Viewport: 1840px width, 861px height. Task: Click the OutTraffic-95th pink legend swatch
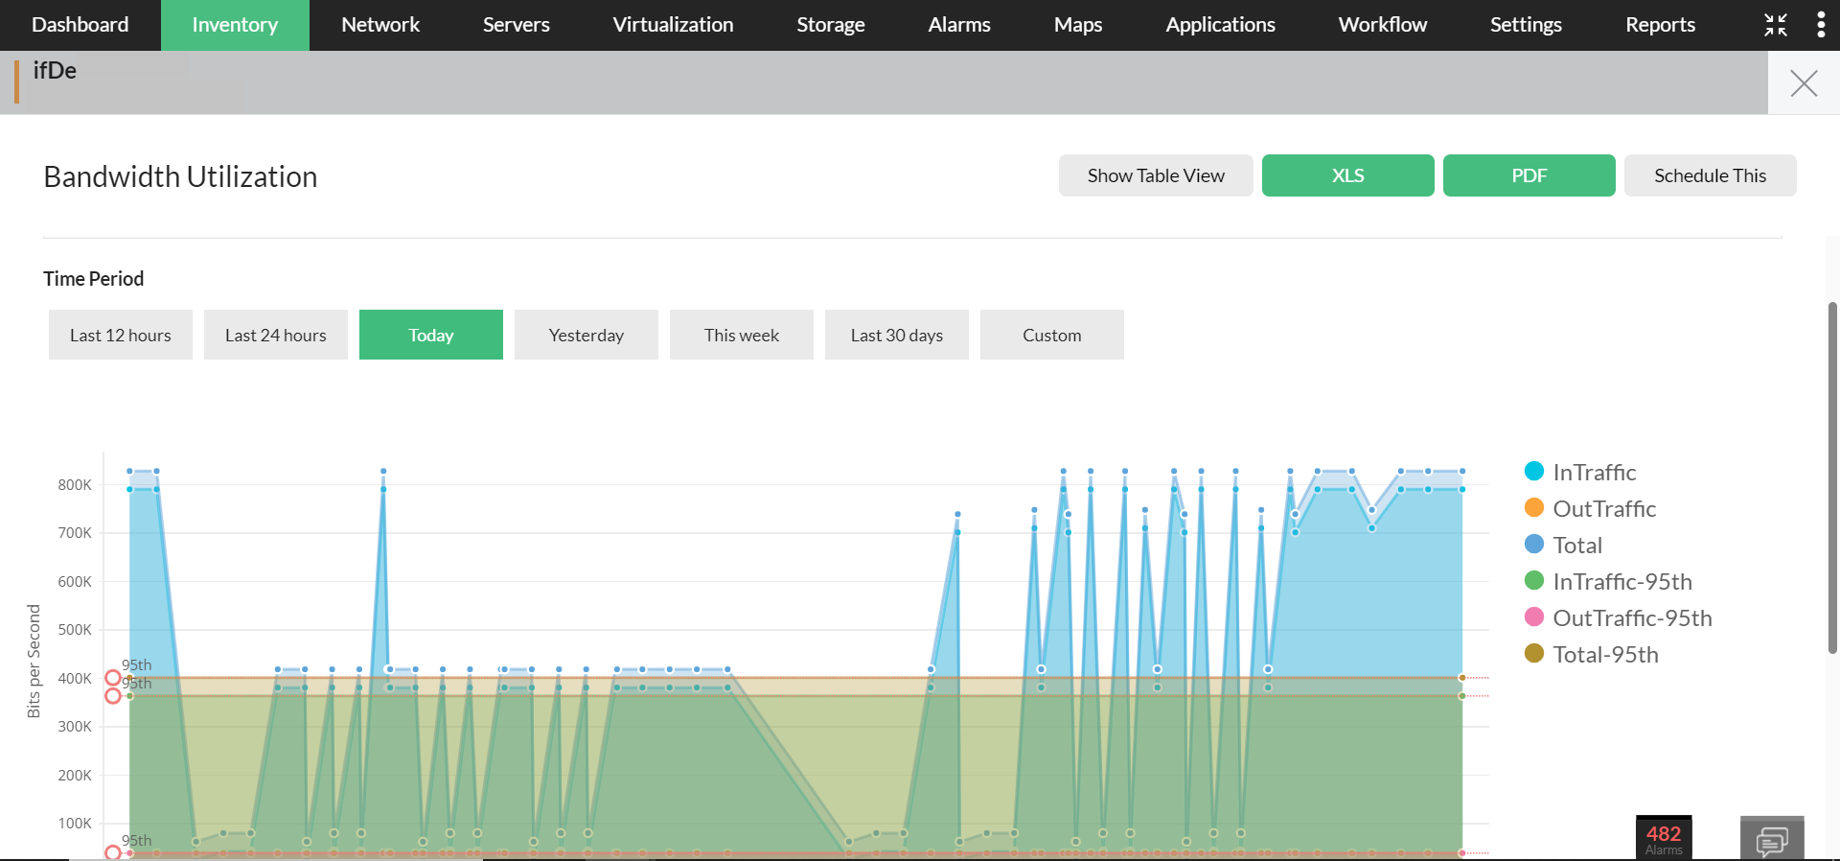click(1534, 617)
